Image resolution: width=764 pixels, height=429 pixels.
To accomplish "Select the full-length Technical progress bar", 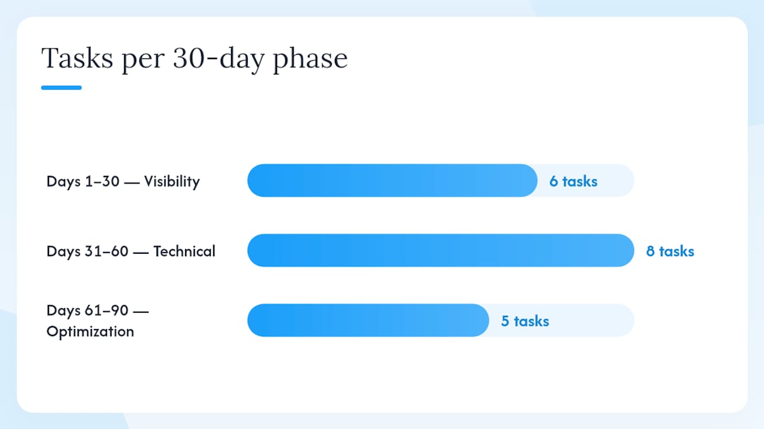I will pyautogui.click(x=440, y=250).
